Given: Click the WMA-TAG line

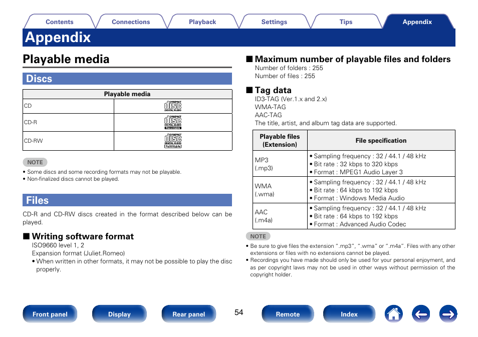Looking at the screenshot, I should coord(271,107).
